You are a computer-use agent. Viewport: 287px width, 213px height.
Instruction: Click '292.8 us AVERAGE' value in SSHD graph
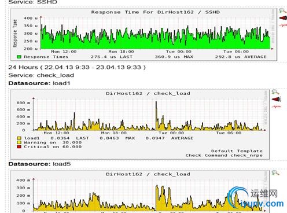click(241, 57)
